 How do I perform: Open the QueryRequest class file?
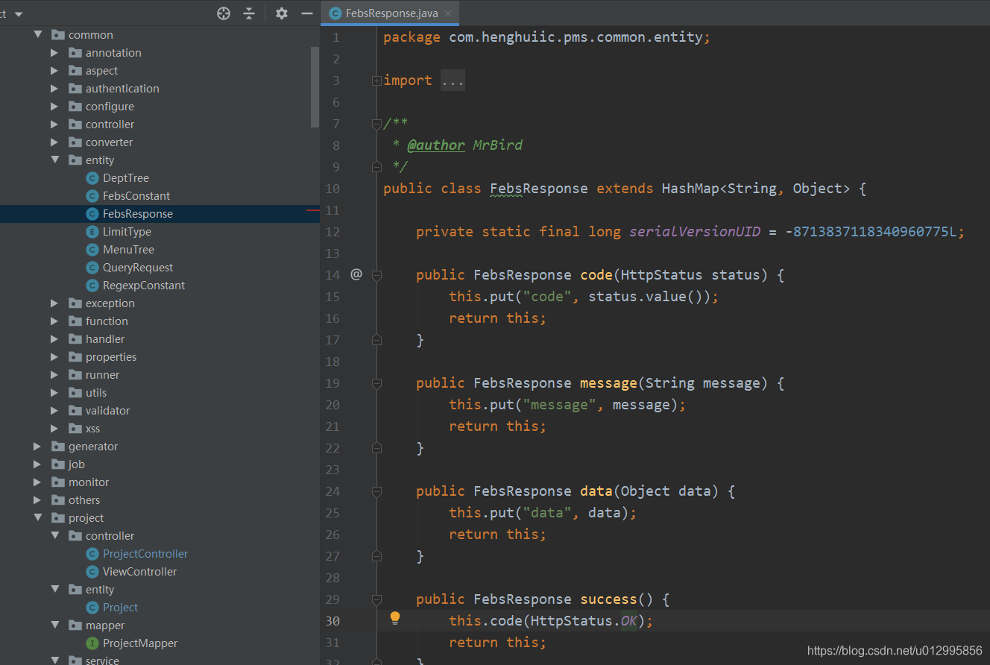pyautogui.click(x=137, y=267)
